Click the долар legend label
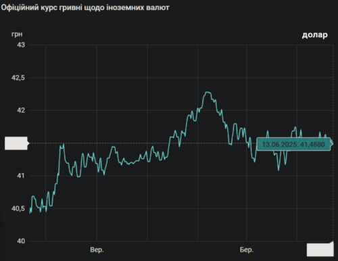The height and width of the screenshot is (261, 338). click(314, 35)
